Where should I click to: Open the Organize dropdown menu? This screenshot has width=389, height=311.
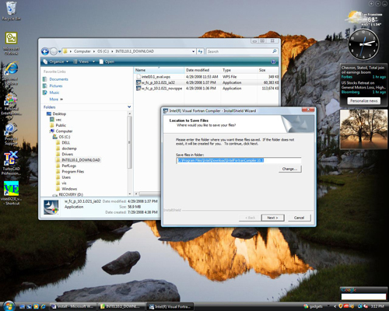55,61
